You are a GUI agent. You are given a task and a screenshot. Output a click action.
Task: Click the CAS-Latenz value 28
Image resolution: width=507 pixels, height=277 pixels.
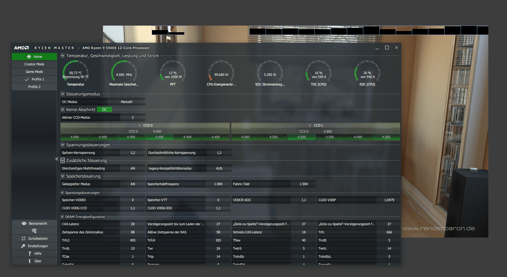point(133,224)
